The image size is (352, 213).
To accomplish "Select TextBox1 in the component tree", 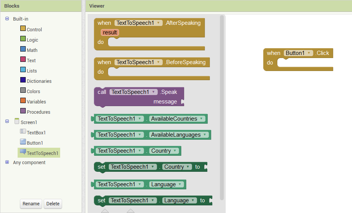I will (36, 132).
